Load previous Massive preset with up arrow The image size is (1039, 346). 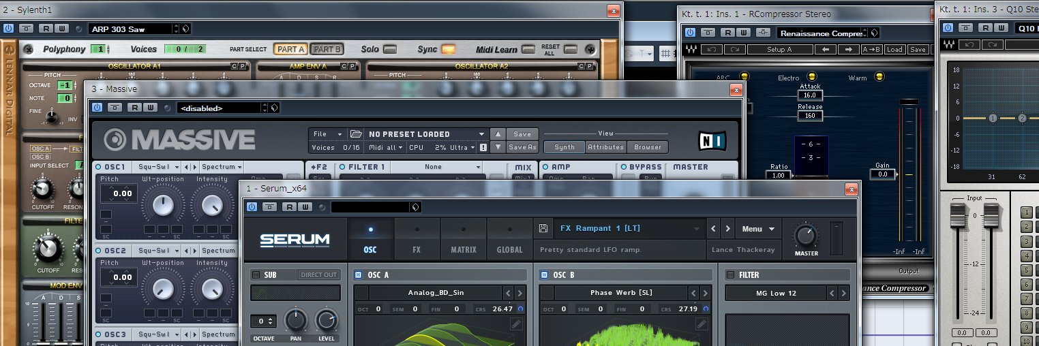[x=498, y=134]
